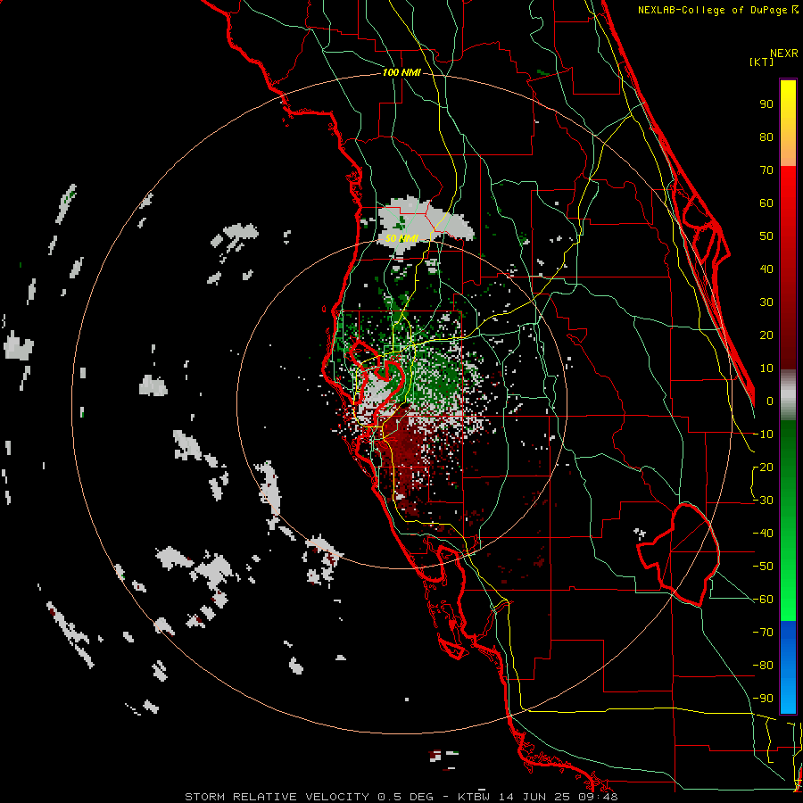Click the -30 label on the velocity scale
Image resolution: width=803 pixels, height=803 pixels.
pyautogui.click(x=763, y=500)
